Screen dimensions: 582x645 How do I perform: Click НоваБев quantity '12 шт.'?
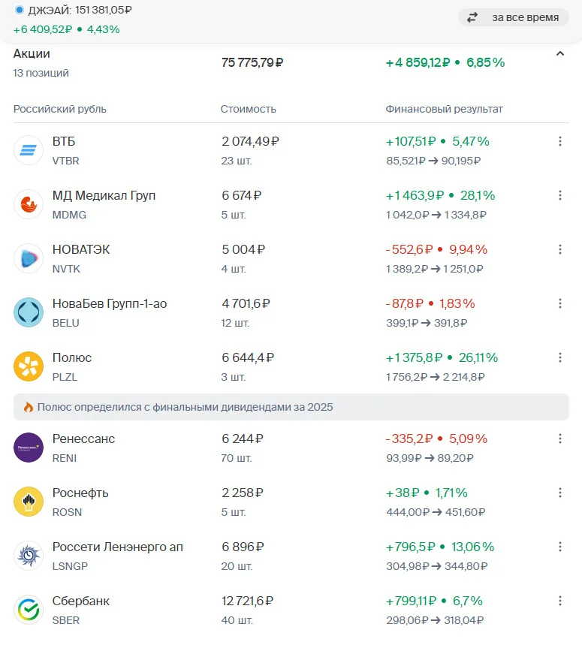tap(235, 323)
